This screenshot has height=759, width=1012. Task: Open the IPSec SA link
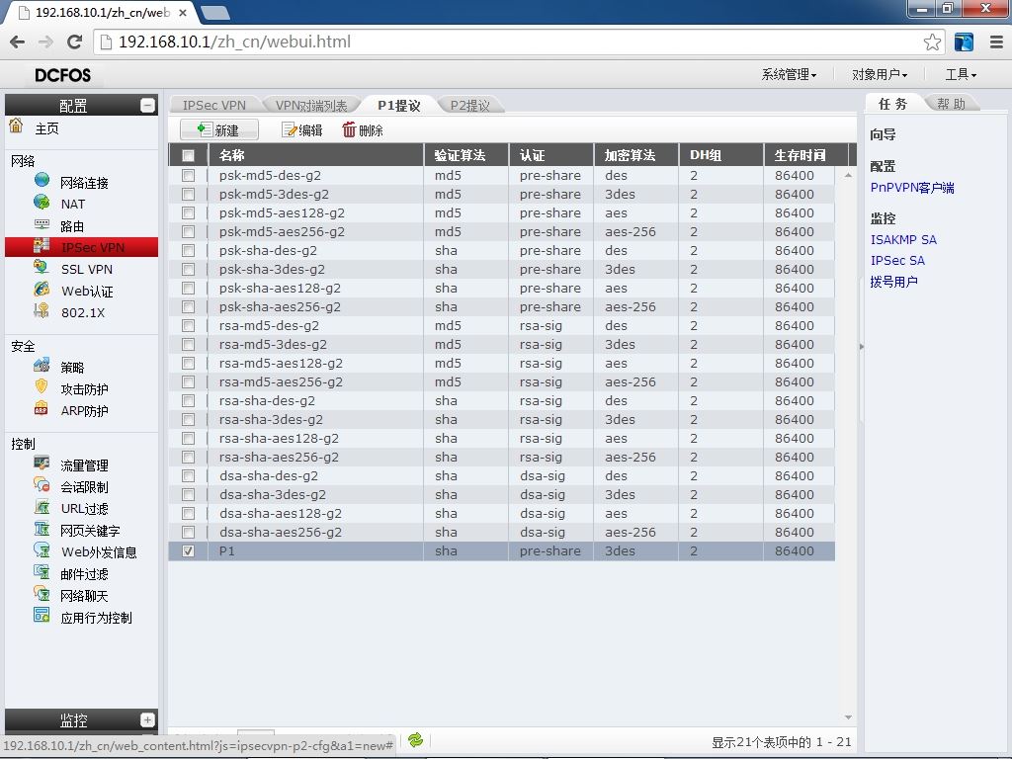[897, 261]
